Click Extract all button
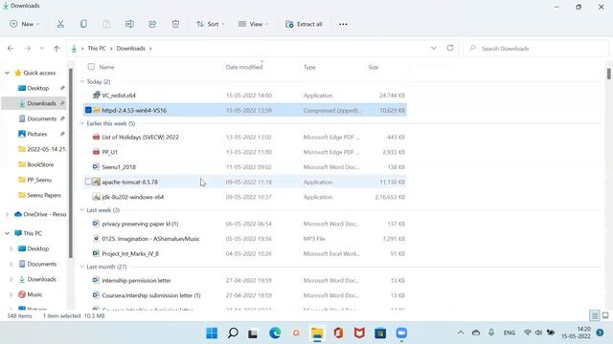This screenshot has width=613, height=344. pyautogui.click(x=304, y=24)
